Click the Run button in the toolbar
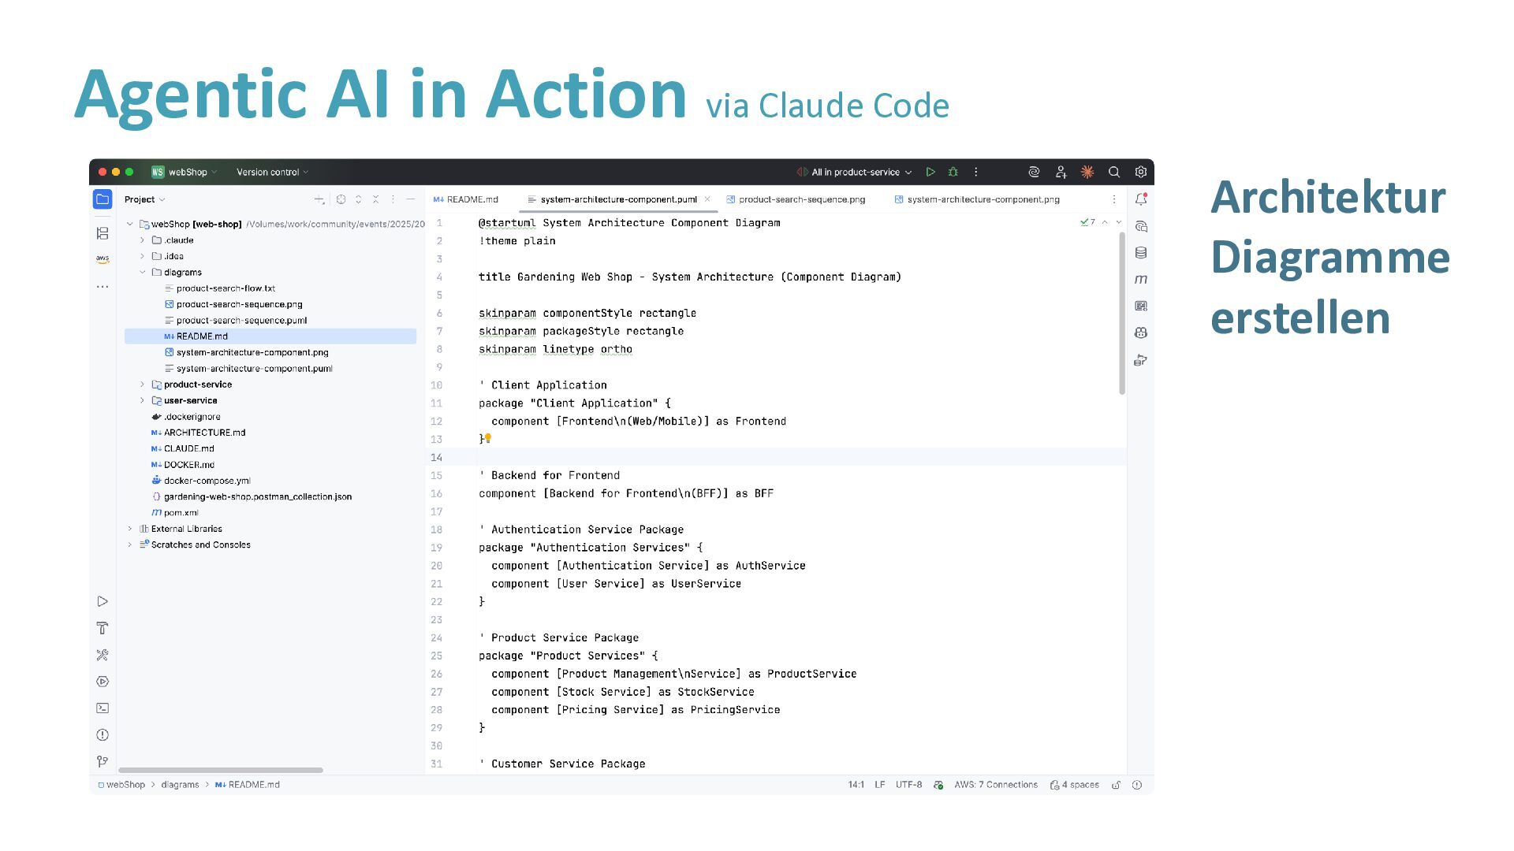The height and width of the screenshot is (851, 1514). (930, 172)
